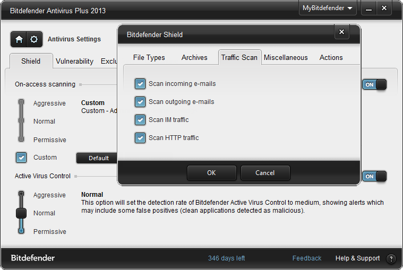Turn off the Active Virus Control switch
Screen dimensions: 403x270
374,176
